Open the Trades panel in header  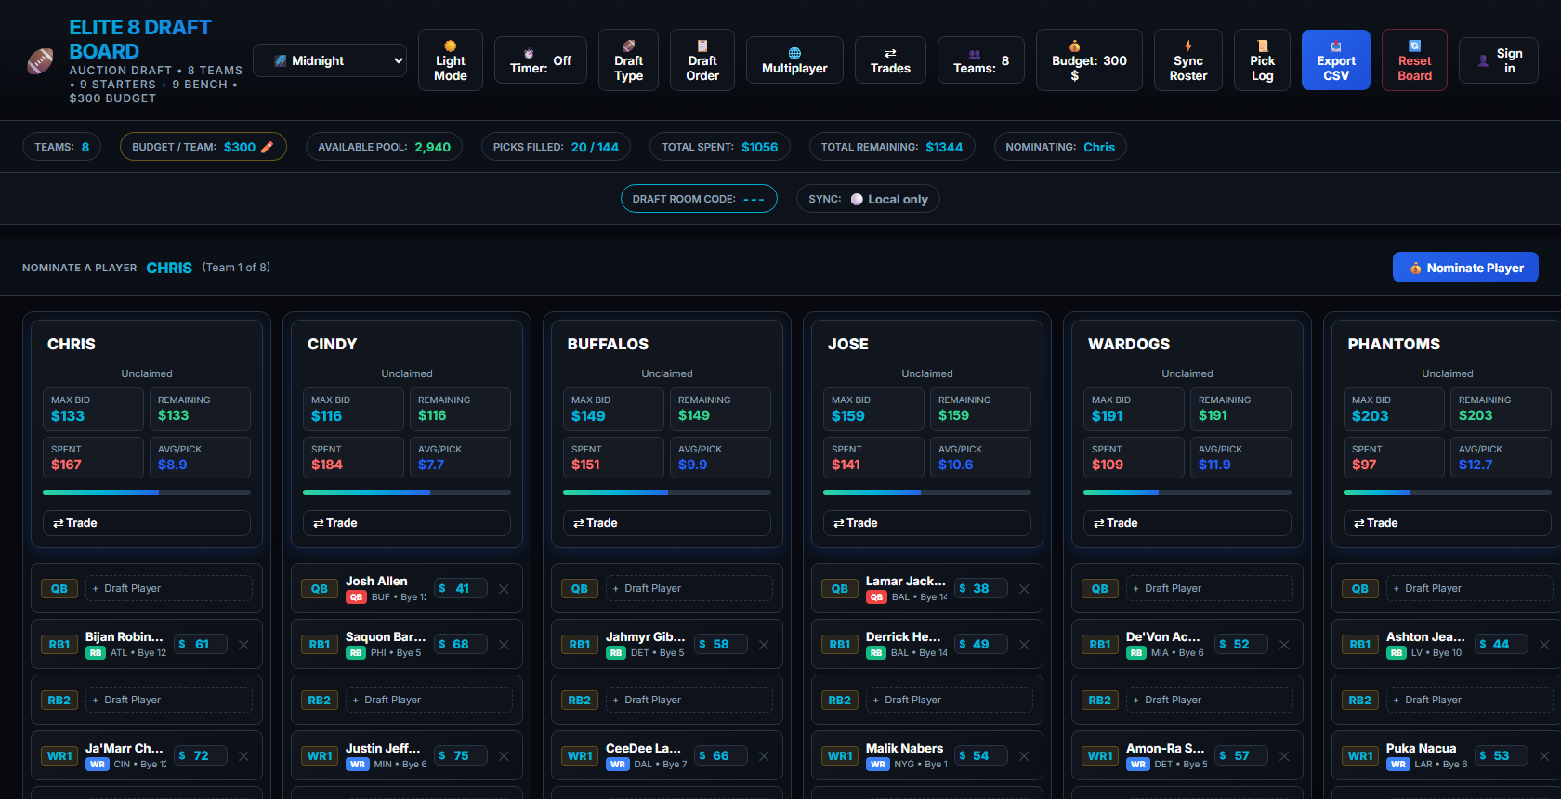click(x=890, y=60)
